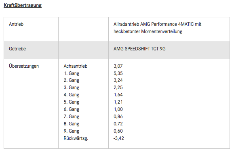Select the 3. Gang label
Screen dimensions: 234x152
(72, 87)
